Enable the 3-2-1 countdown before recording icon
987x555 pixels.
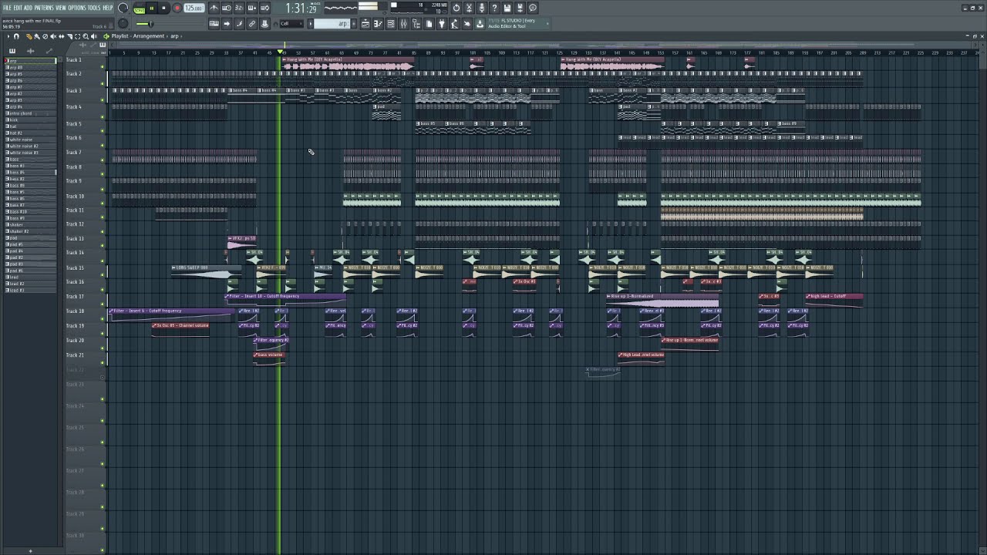click(239, 8)
